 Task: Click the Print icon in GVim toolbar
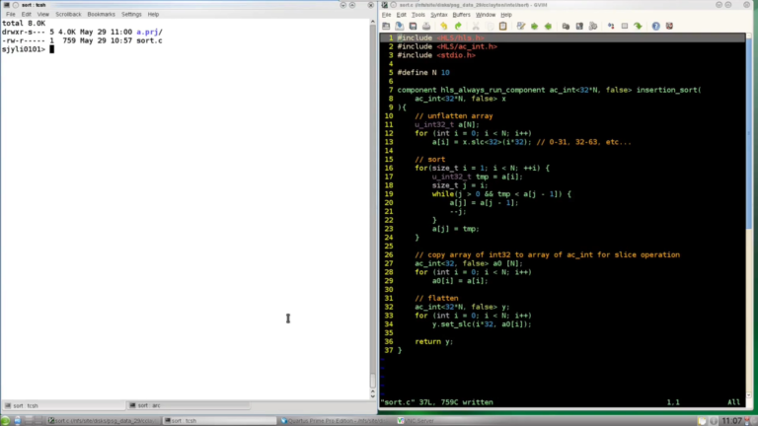[x=426, y=26]
